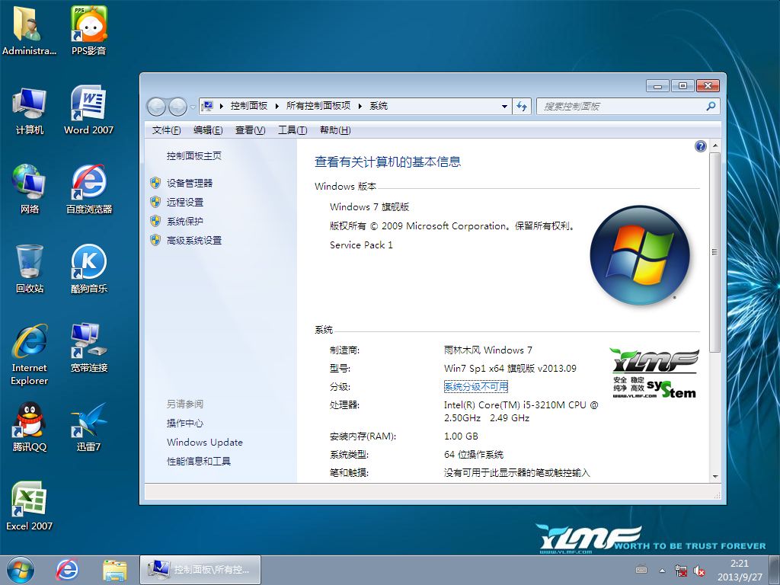Click the search magnifier icon
This screenshot has height=585, width=780.
pyautogui.click(x=711, y=106)
